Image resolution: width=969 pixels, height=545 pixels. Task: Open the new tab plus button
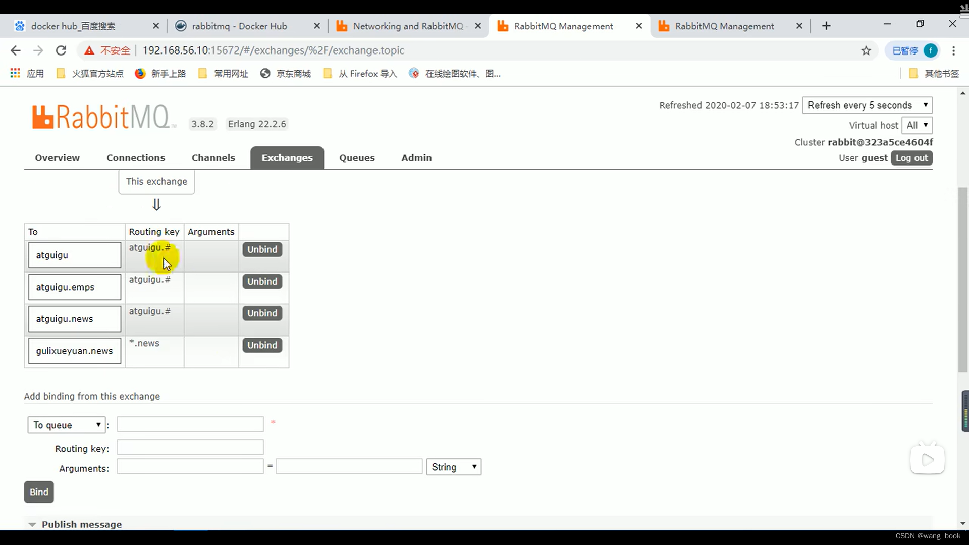[x=826, y=26]
